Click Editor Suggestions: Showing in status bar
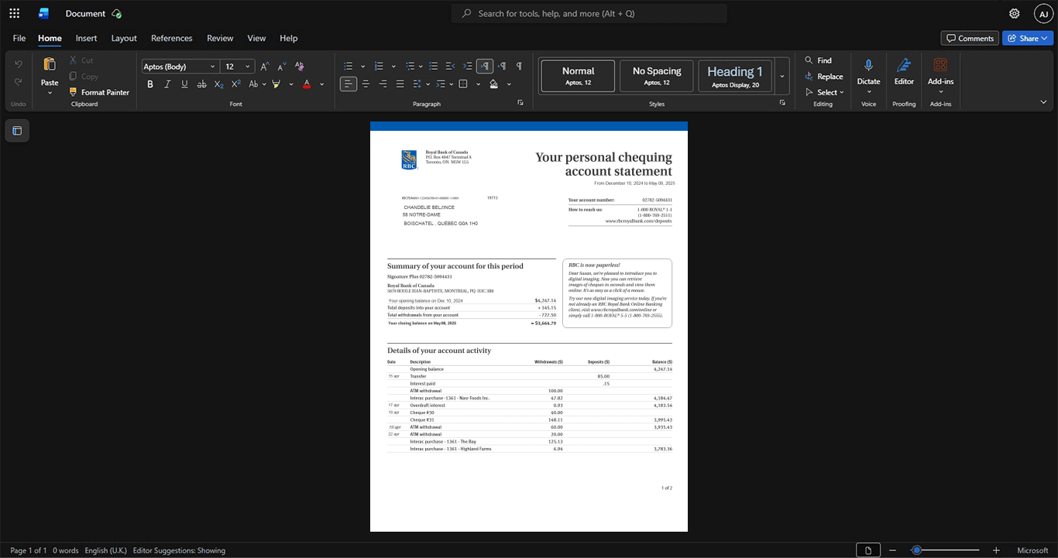The height and width of the screenshot is (558, 1058). click(x=179, y=550)
